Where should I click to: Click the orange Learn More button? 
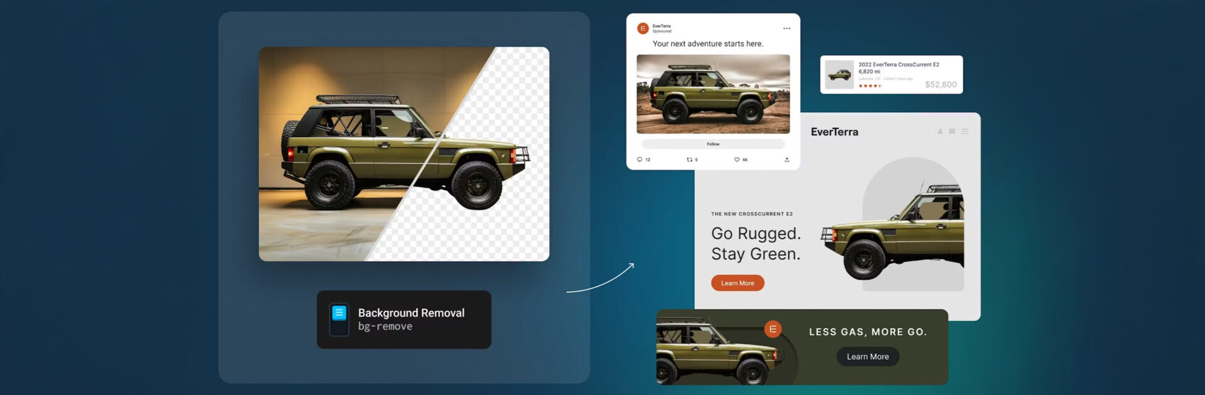tap(737, 283)
